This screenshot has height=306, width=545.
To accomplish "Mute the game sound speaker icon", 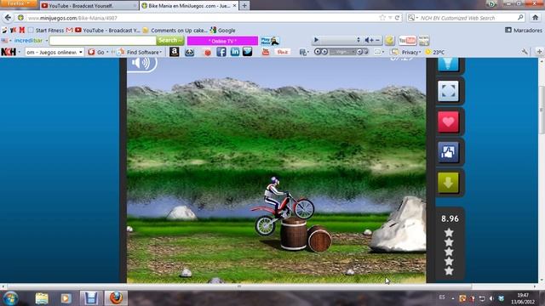I will (141, 64).
